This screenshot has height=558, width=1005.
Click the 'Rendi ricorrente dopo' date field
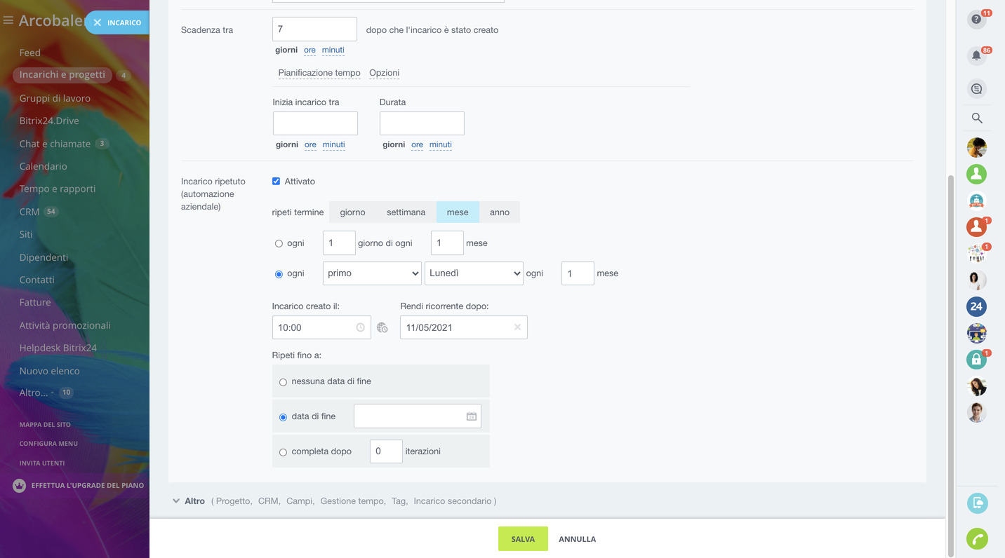tap(463, 327)
